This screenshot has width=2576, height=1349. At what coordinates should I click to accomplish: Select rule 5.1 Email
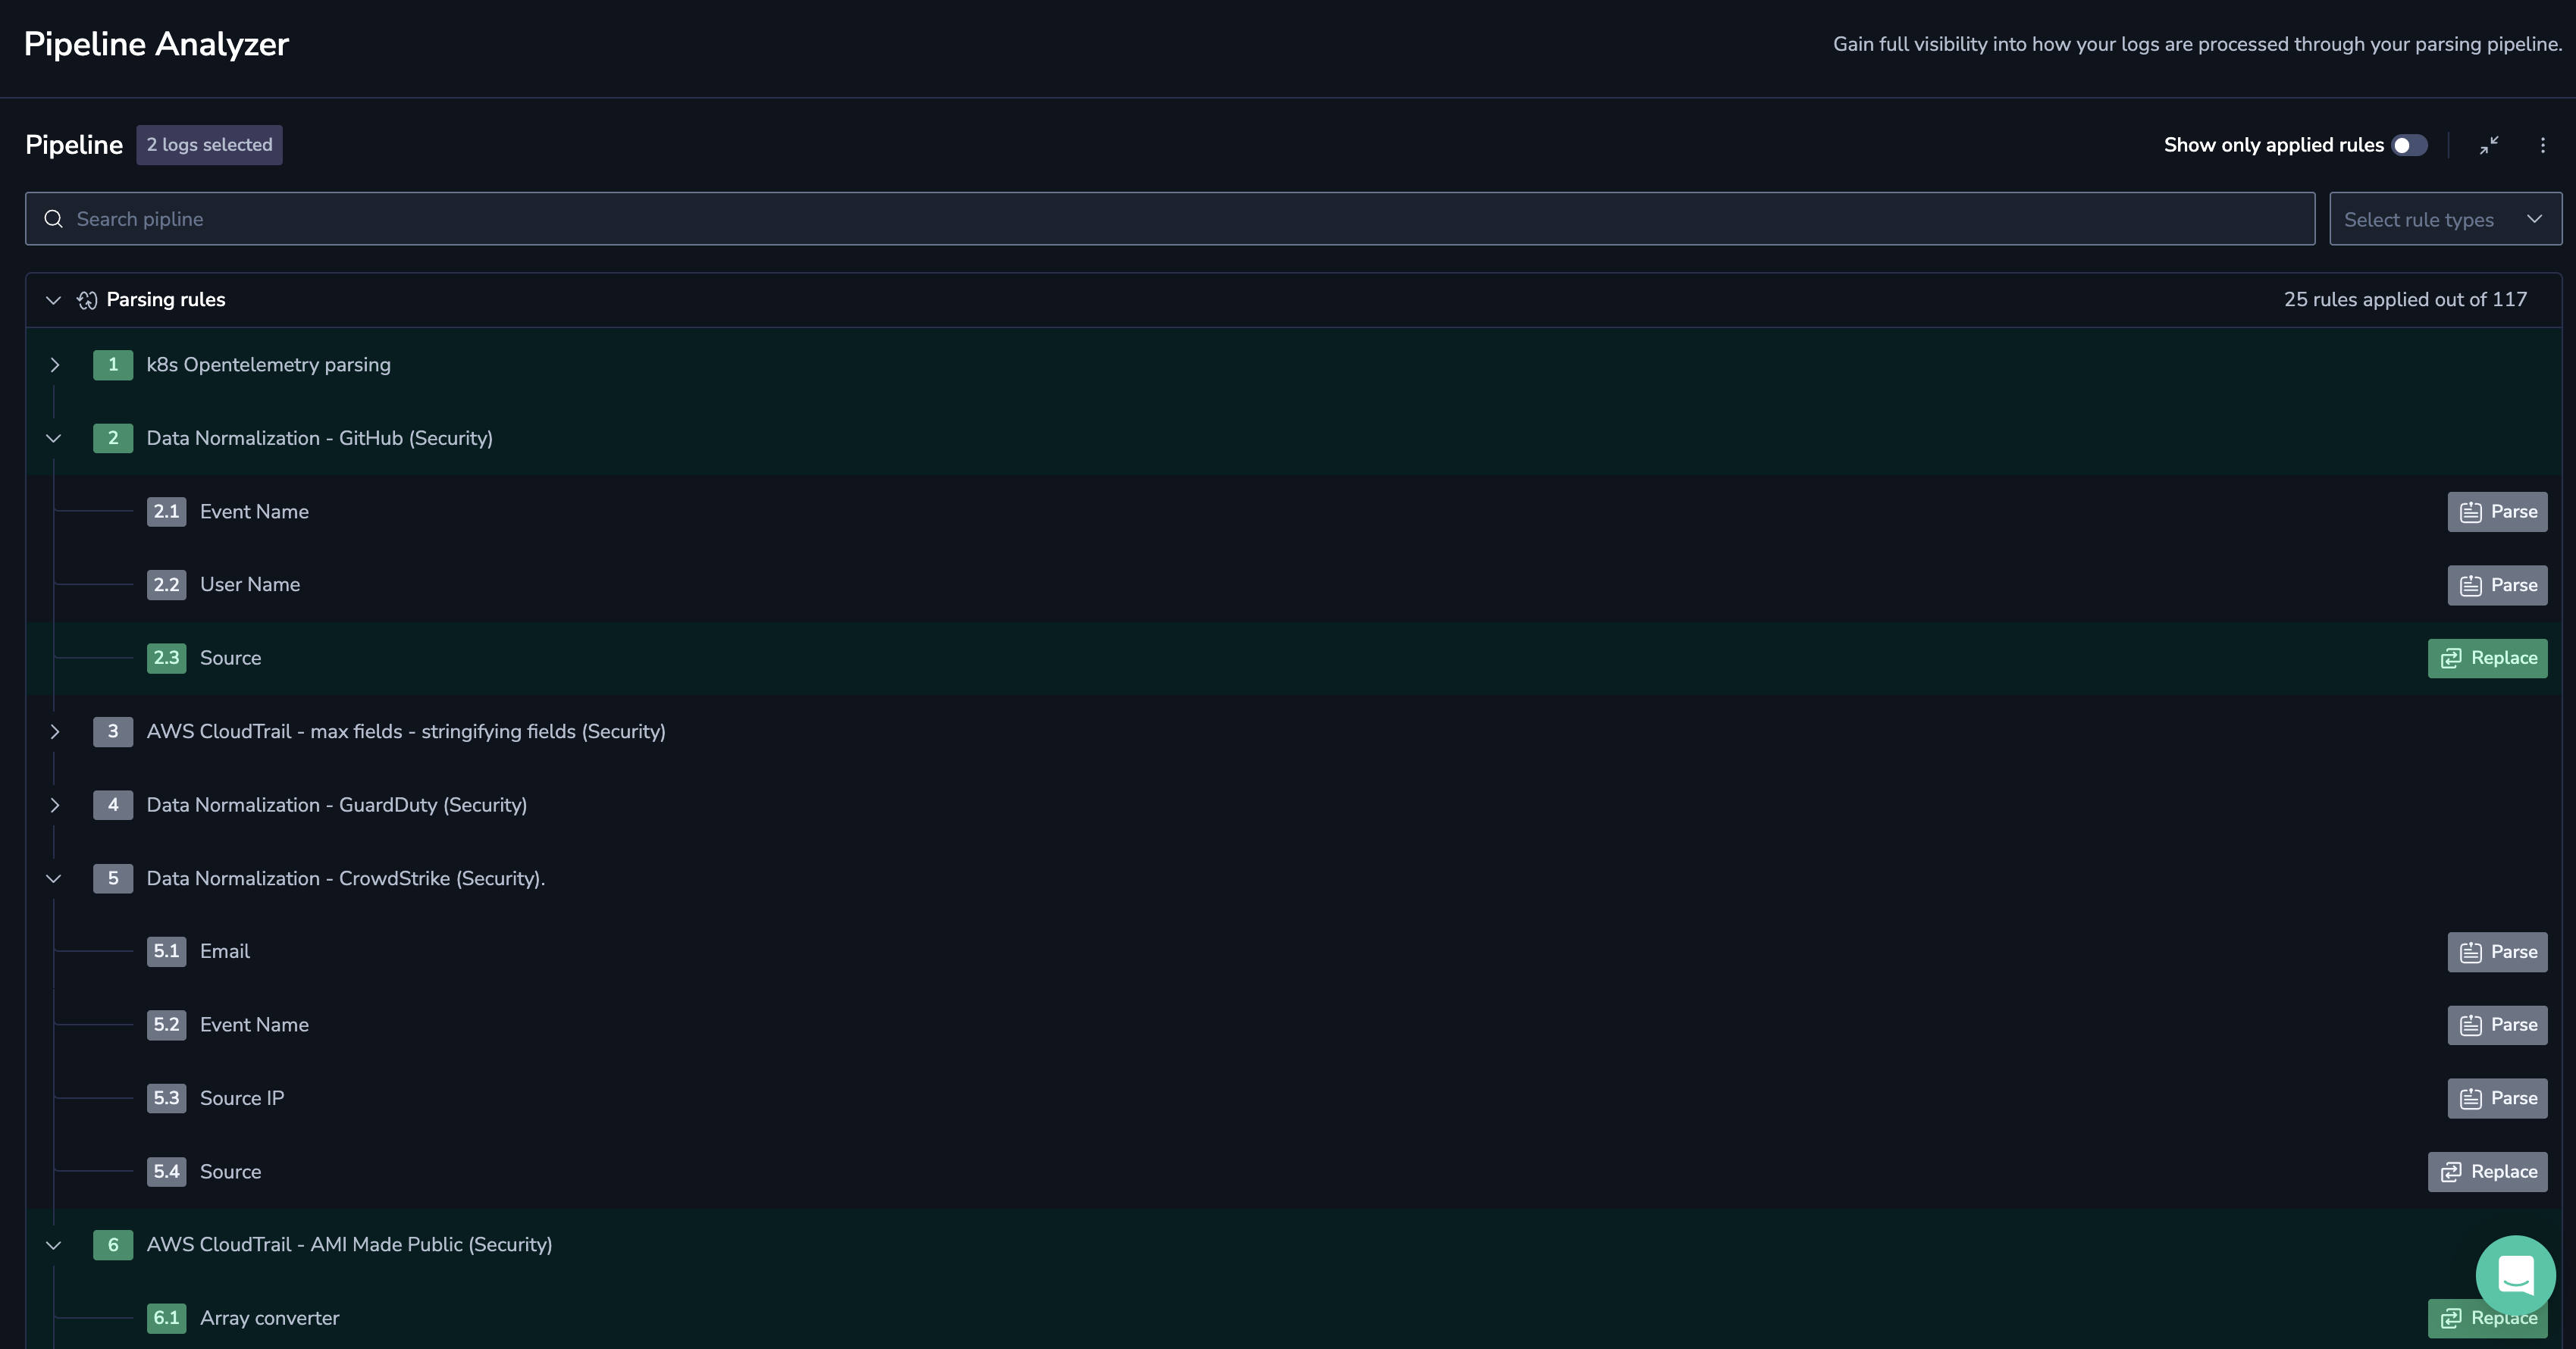tap(1293, 952)
